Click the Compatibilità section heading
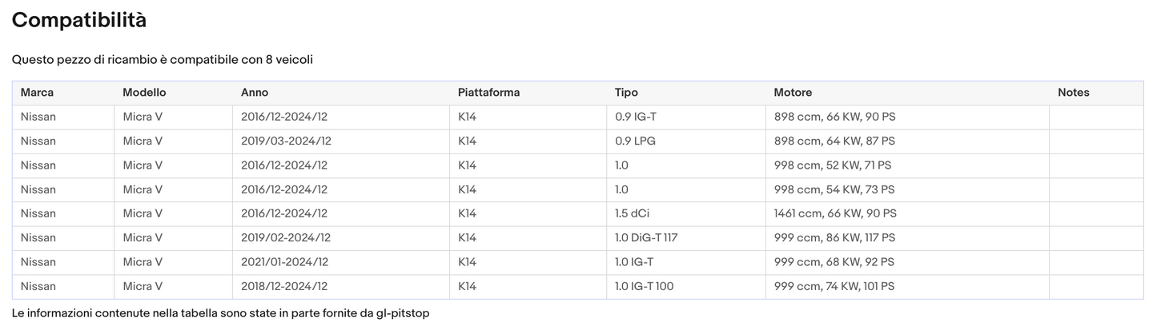Screen dimensions: 1157x334 tap(79, 21)
